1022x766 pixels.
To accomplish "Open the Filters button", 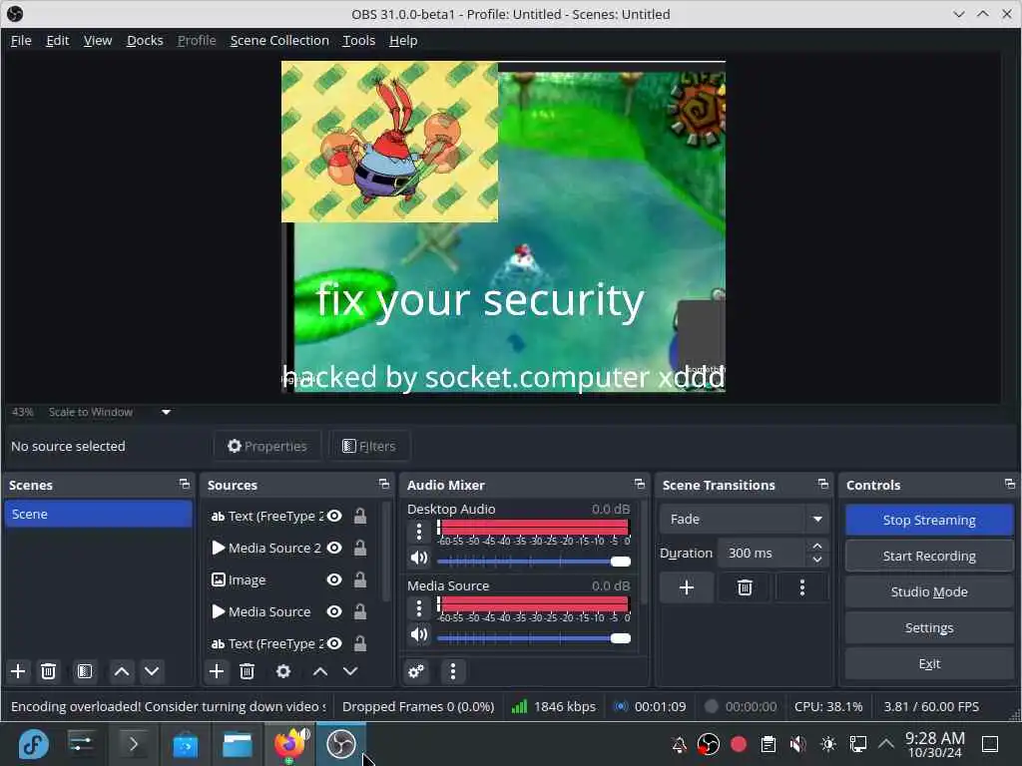I will [369, 446].
